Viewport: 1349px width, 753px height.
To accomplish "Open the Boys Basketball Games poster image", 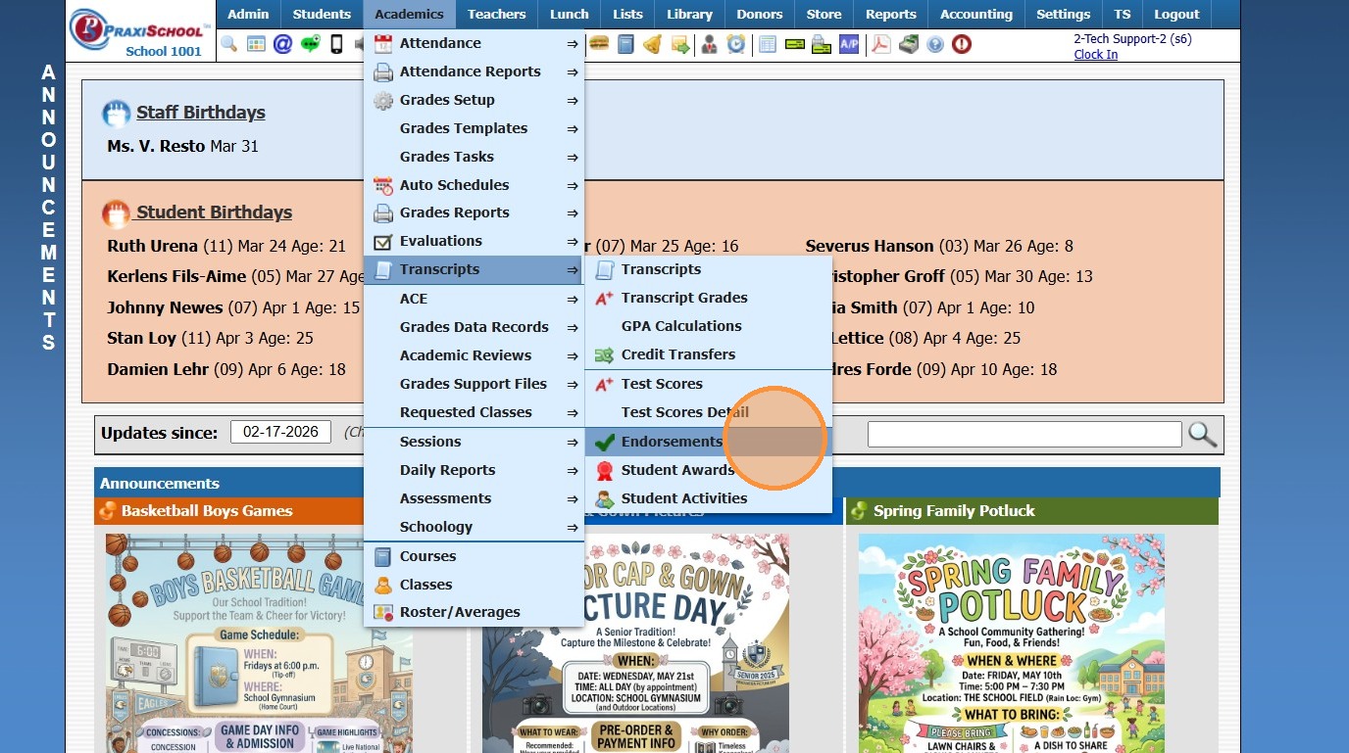I will [x=259, y=643].
